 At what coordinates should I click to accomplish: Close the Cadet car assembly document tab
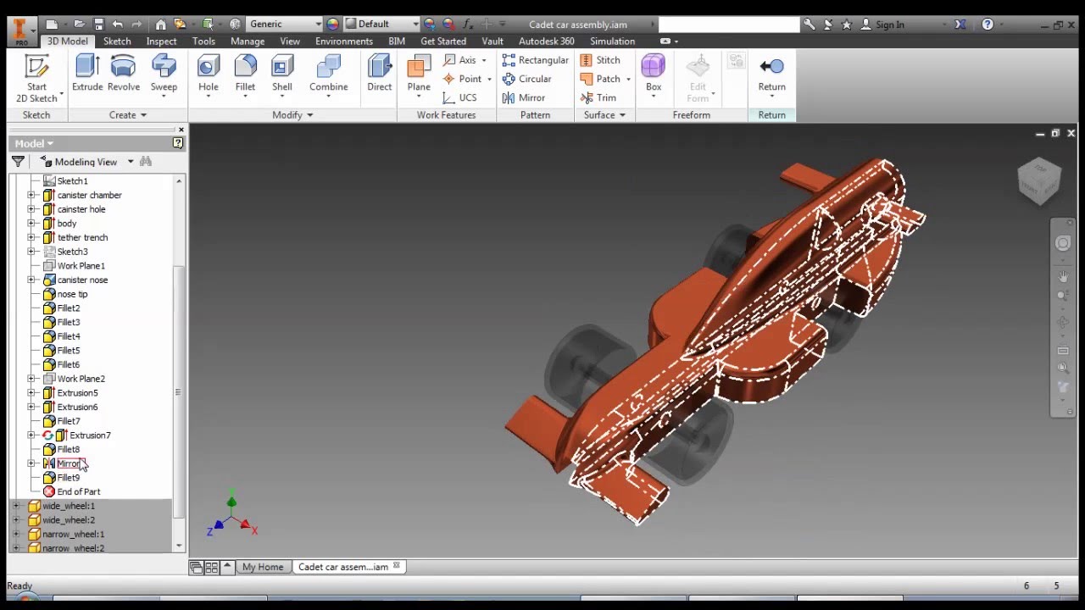click(x=396, y=566)
